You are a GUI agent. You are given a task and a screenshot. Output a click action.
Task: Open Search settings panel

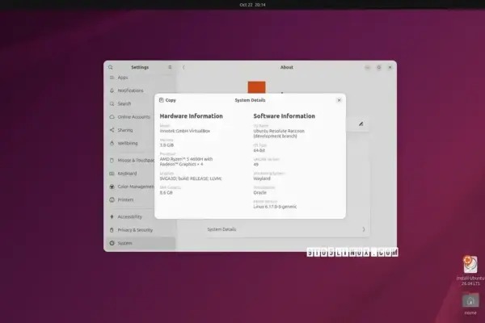point(141,103)
